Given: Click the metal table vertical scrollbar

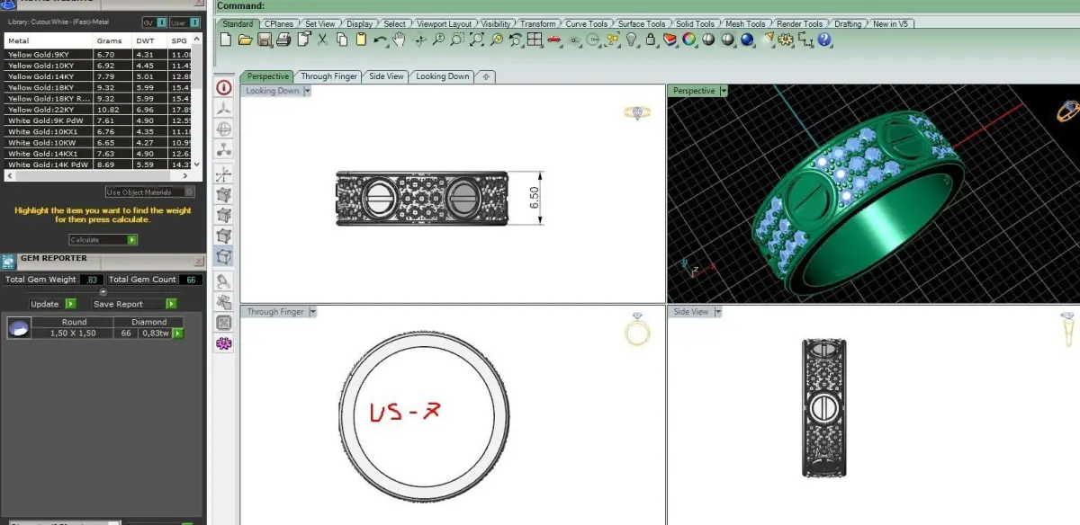Looking at the screenshot, I should pyautogui.click(x=199, y=103).
